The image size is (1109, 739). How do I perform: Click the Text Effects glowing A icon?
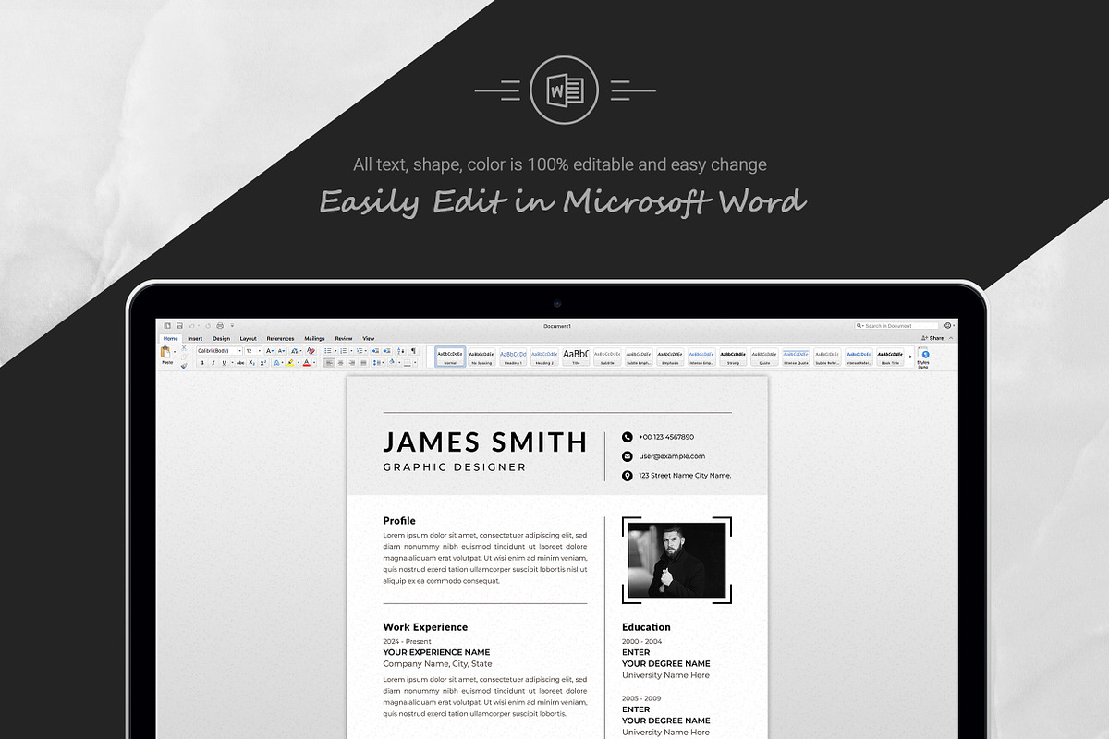pyautogui.click(x=276, y=363)
